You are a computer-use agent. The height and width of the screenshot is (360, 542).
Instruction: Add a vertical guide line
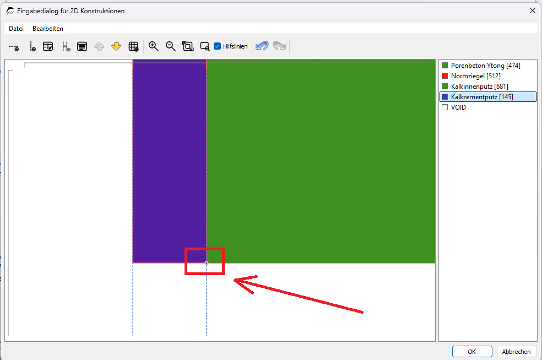click(32, 47)
